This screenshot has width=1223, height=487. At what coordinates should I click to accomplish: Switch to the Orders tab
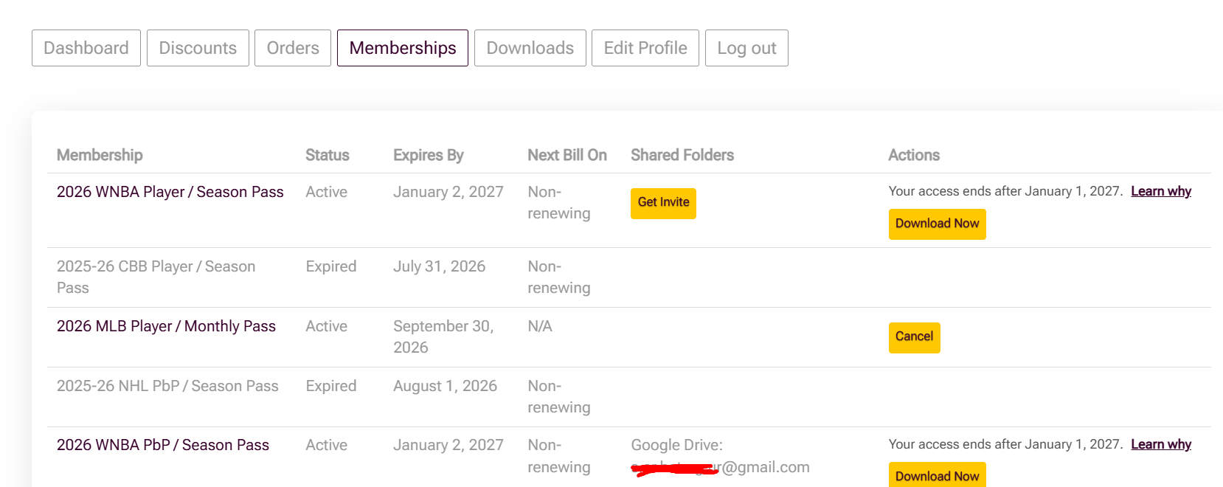(293, 48)
